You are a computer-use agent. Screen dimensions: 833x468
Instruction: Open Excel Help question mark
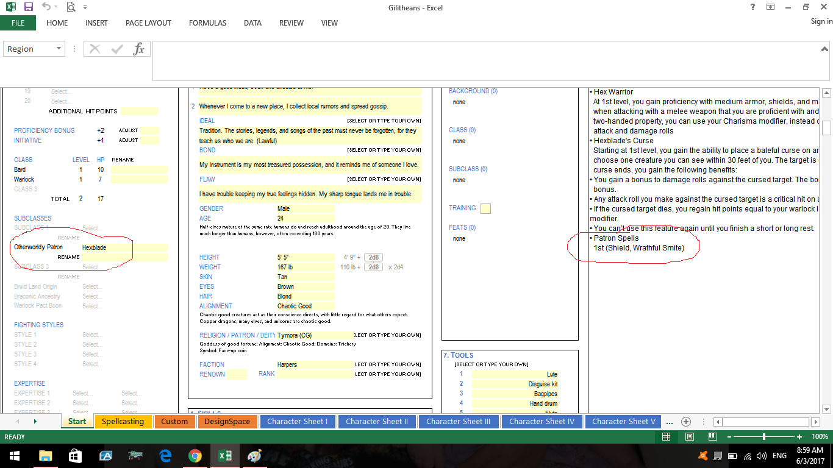coord(753,7)
